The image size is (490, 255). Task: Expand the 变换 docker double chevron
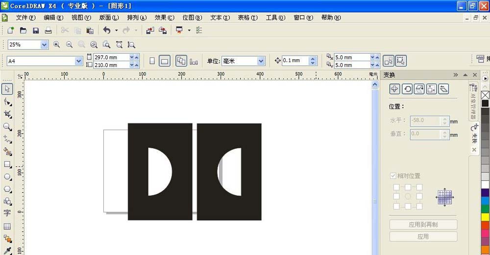click(x=456, y=75)
